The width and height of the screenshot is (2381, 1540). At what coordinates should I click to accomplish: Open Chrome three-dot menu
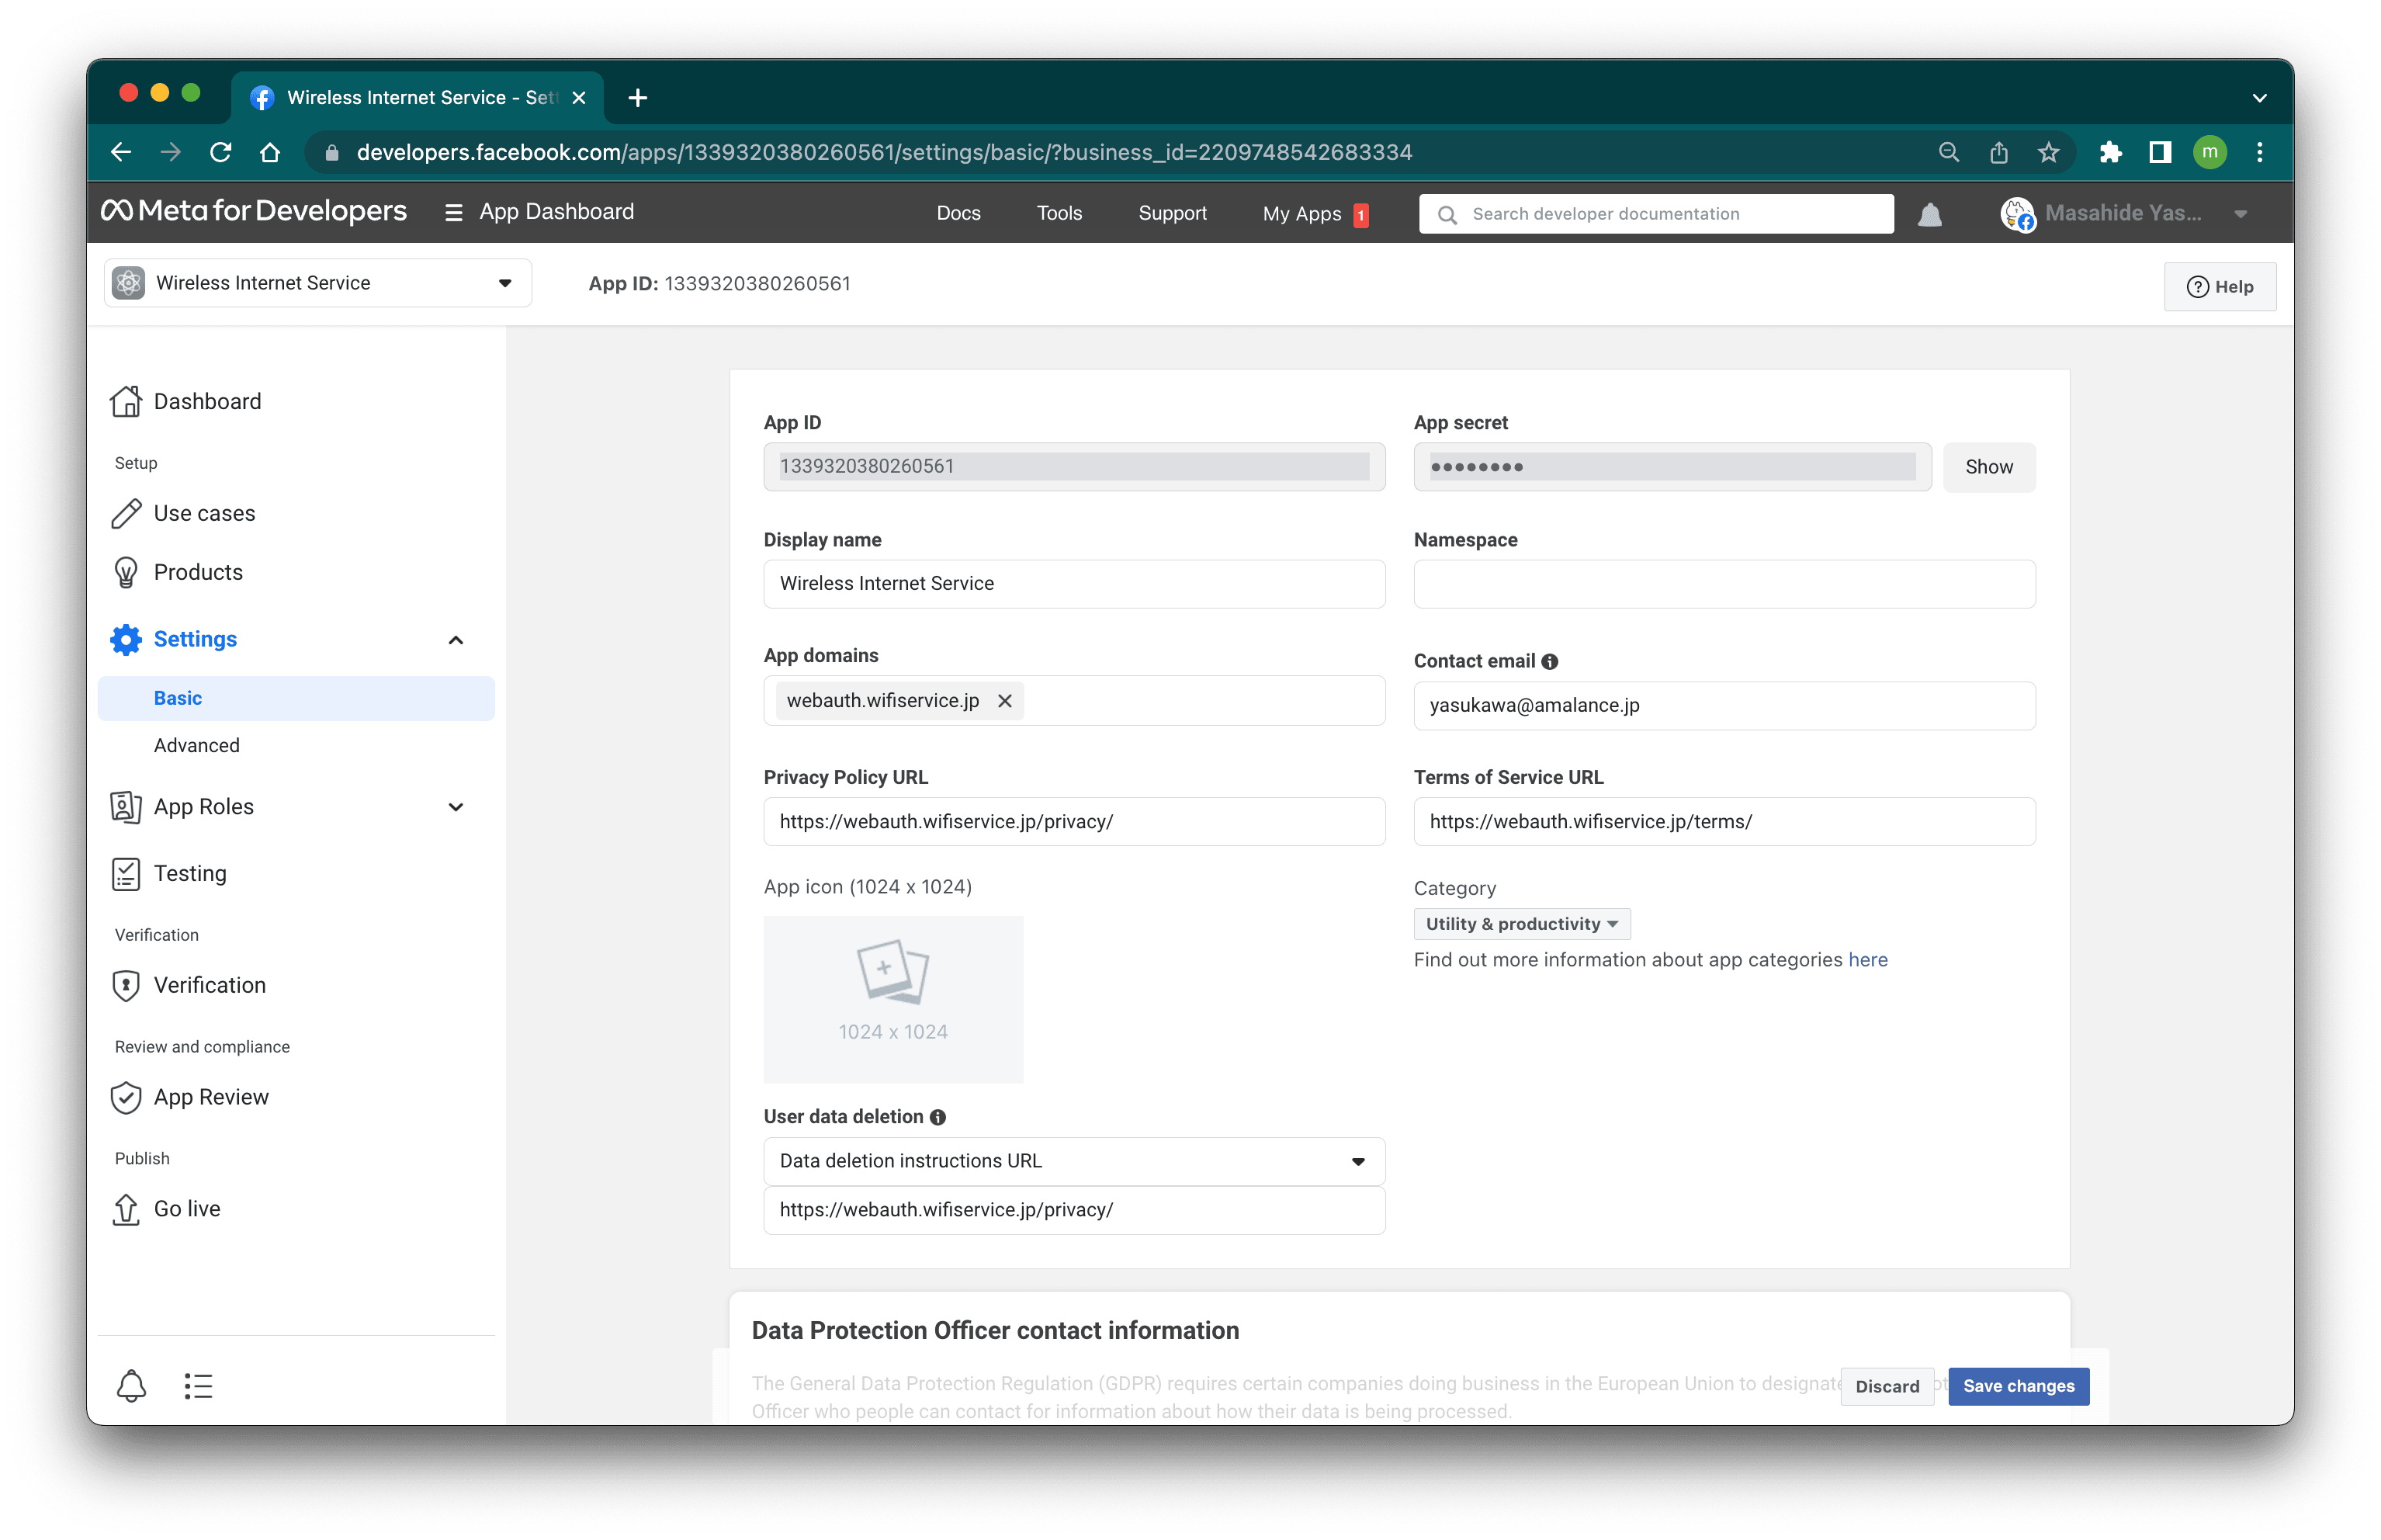[x=2259, y=152]
